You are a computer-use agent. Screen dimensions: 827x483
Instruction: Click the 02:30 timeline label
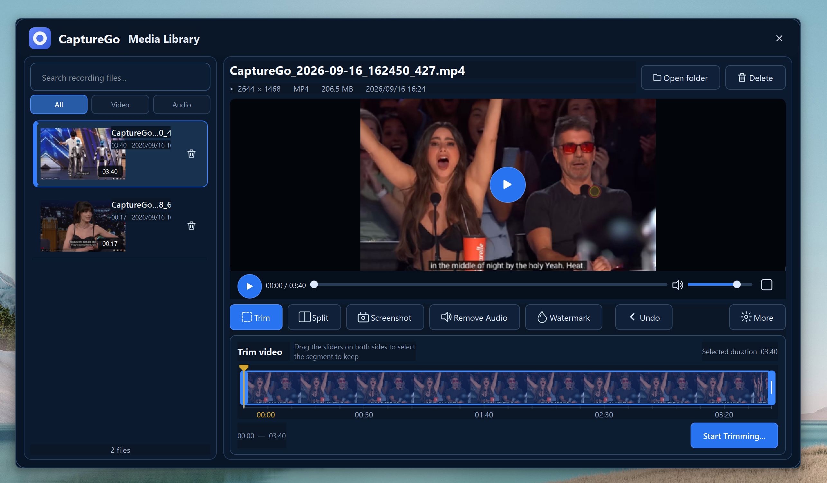pyautogui.click(x=603, y=415)
